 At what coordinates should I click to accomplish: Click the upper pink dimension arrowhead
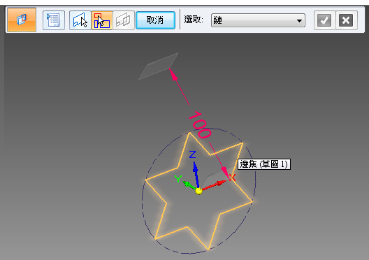174,74
